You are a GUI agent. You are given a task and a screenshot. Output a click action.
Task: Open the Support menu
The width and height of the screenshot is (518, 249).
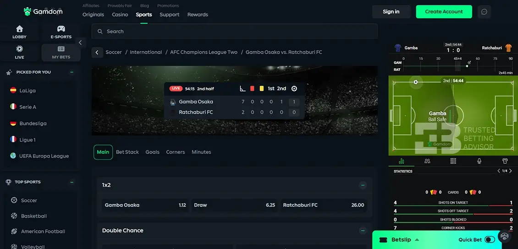point(170,15)
